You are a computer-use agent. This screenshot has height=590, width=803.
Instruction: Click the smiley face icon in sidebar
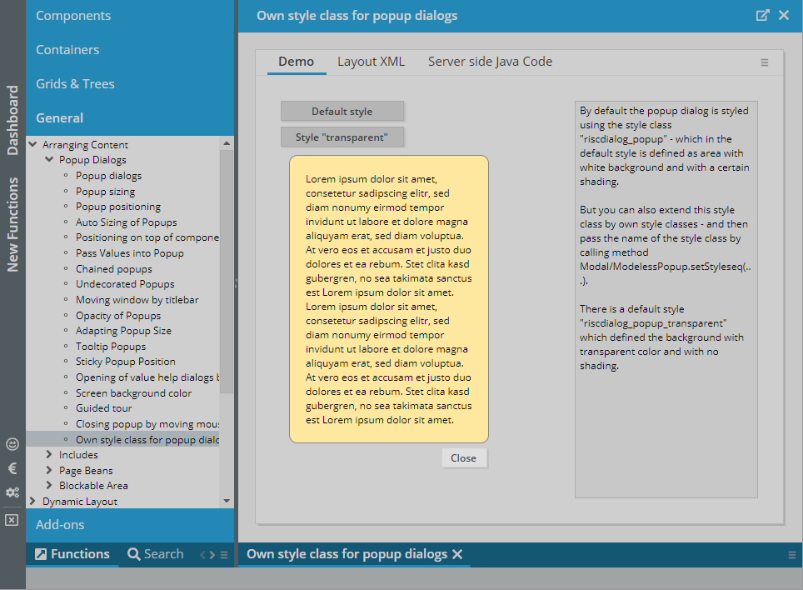[12, 444]
